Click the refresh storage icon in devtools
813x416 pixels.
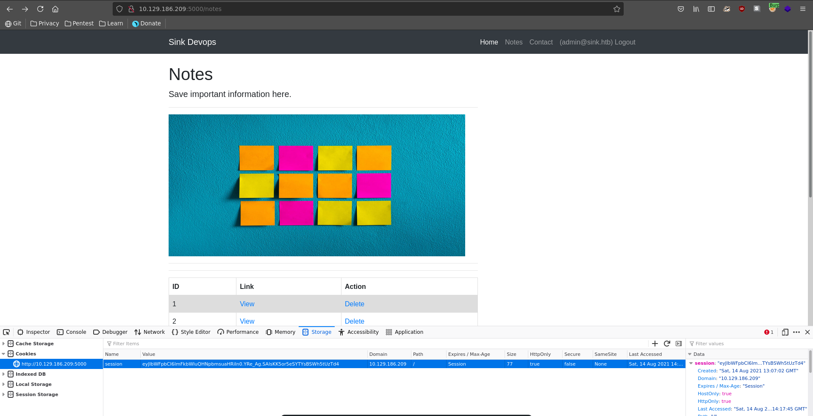point(666,344)
